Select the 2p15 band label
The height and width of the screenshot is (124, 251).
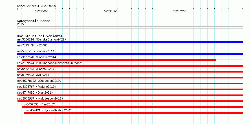point(20,24)
